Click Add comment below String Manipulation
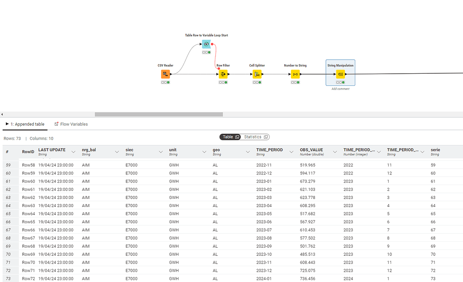Viewport: 463px width, 282px height. coord(340,89)
